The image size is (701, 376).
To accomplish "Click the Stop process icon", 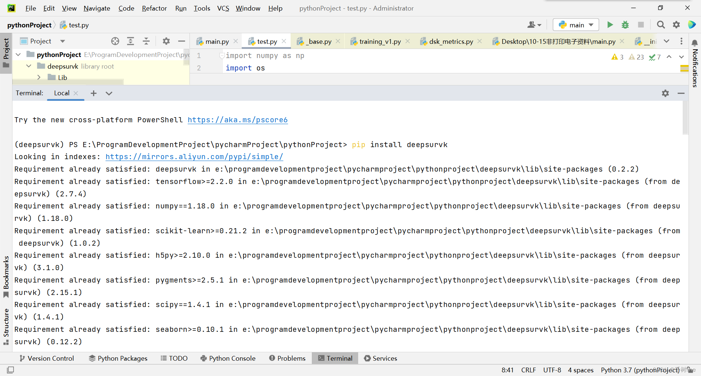I will pyautogui.click(x=641, y=25).
